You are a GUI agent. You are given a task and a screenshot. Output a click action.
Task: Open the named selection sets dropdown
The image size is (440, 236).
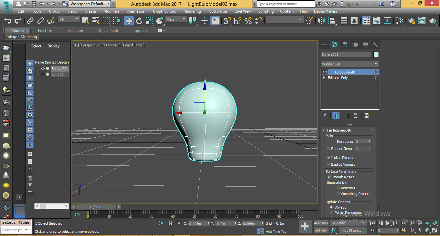click(284, 20)
